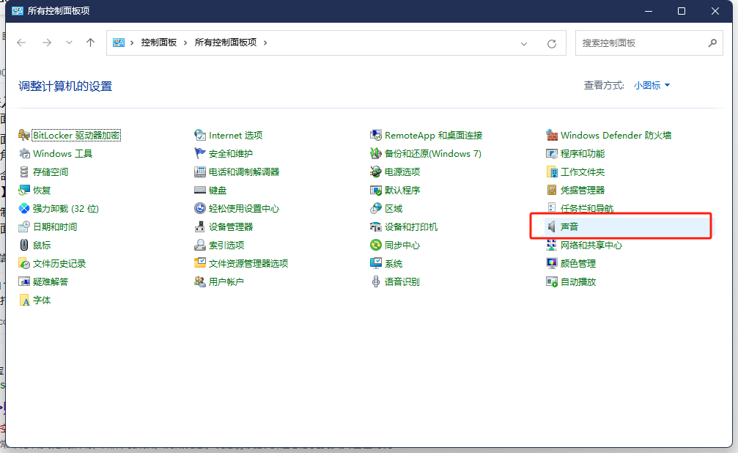The image size is (738, 453).
Task: Click the Windows Defender 防火墙 icon
Action: click(552, 136)
